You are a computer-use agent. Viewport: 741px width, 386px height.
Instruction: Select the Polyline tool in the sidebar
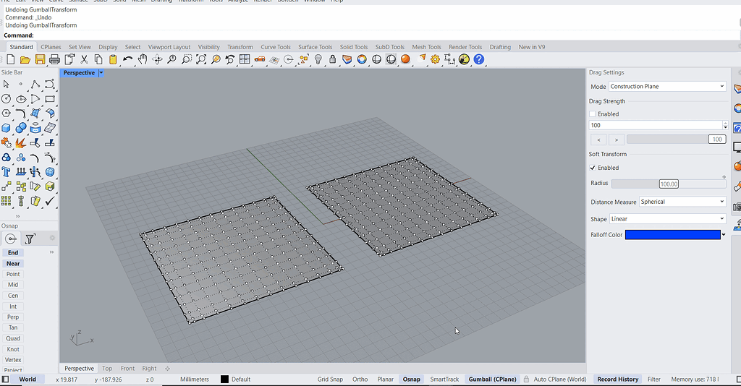[35, 84]
